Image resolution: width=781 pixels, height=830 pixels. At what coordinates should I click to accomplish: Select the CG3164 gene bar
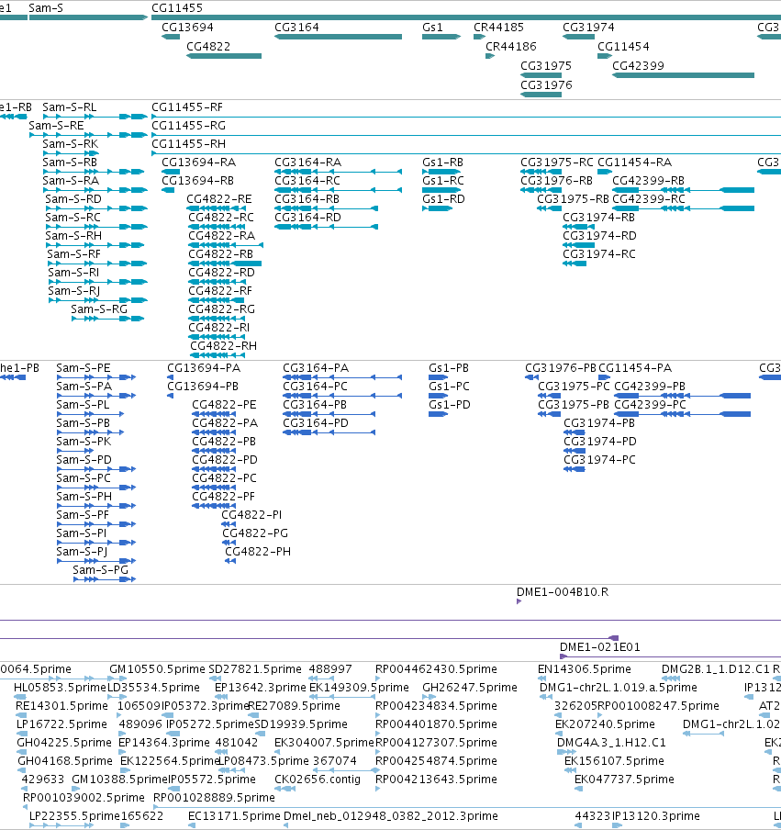point(338,37)
